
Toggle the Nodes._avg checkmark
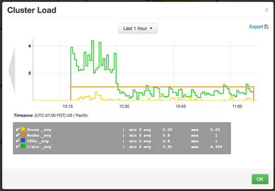18,135
